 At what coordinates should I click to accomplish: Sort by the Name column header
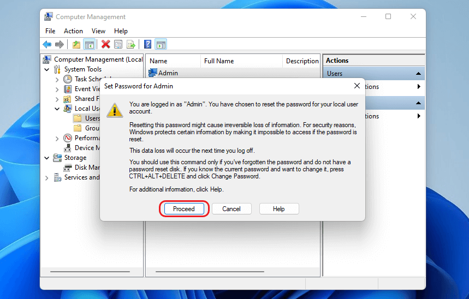tap(174, 61)
